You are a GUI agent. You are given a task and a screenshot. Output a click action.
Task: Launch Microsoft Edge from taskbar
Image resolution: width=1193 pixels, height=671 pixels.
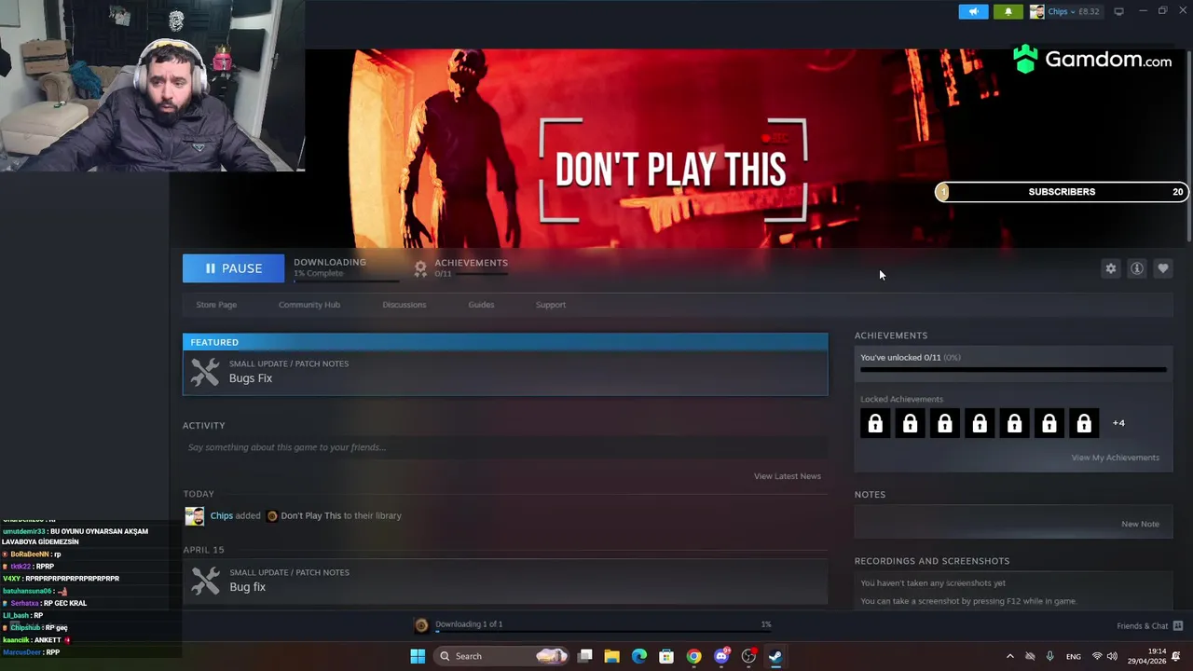coord(639,656)
